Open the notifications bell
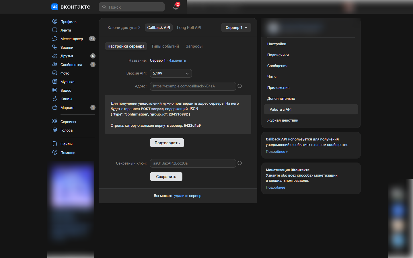413x258 pixels. [176, 7]
